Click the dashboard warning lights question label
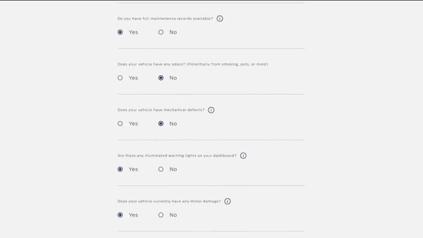Viewport: 423px width, 238px height. [x=177, y=156]
